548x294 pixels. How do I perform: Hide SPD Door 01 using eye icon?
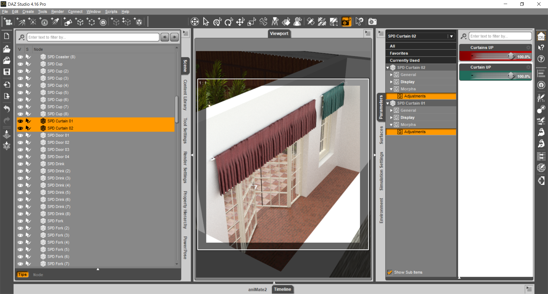[20, 135]
